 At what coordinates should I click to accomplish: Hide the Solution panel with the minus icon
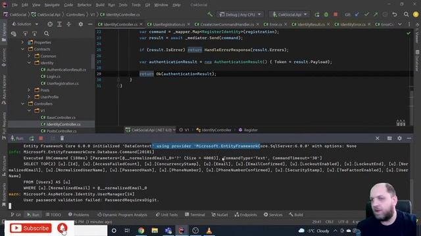[90, 24]
